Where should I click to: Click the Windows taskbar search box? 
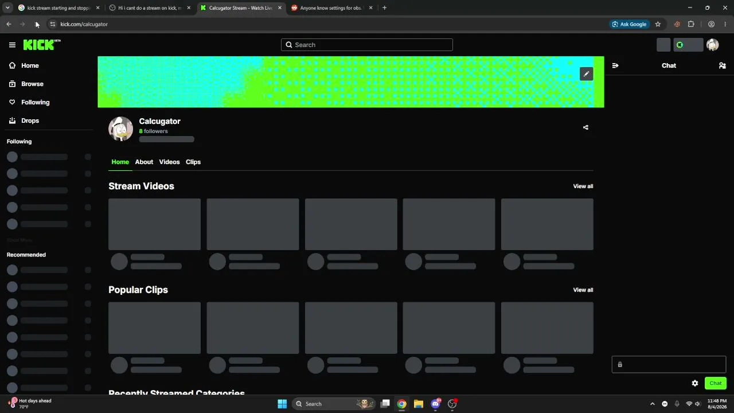[x=333, y=404]
